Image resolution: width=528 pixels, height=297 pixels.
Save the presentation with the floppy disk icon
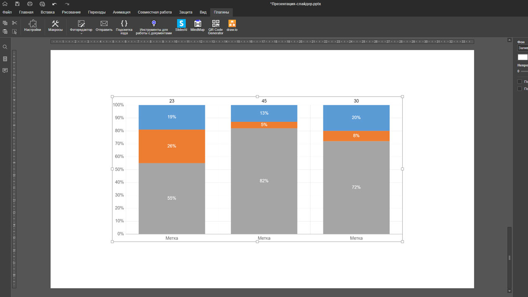pos(17,4)
